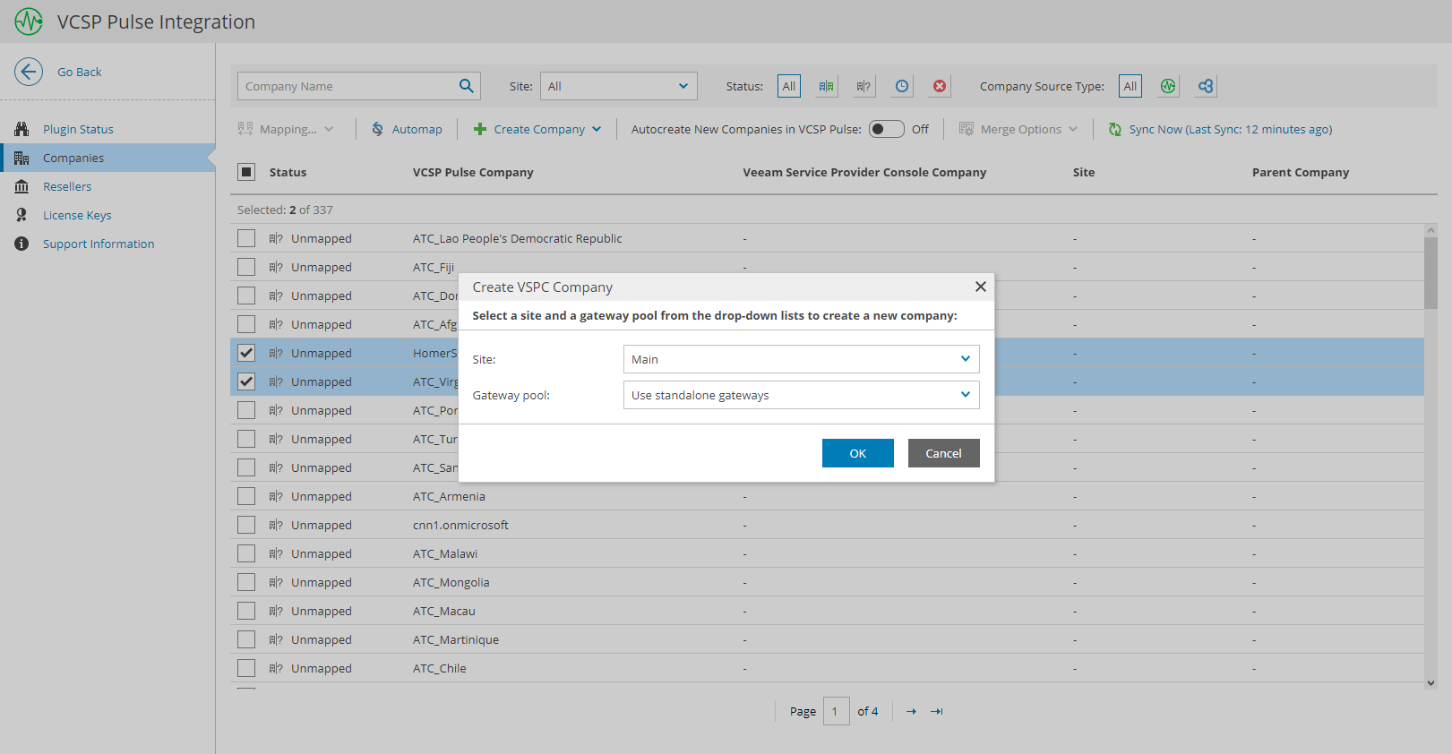Filter status by pending clock icon
Viewport: 1452px width, 754px height.
902,86
